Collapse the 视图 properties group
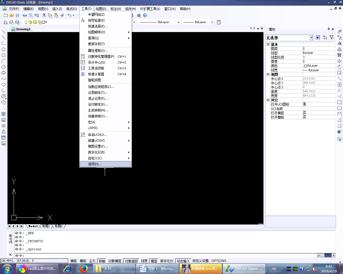 coord(268,74)
